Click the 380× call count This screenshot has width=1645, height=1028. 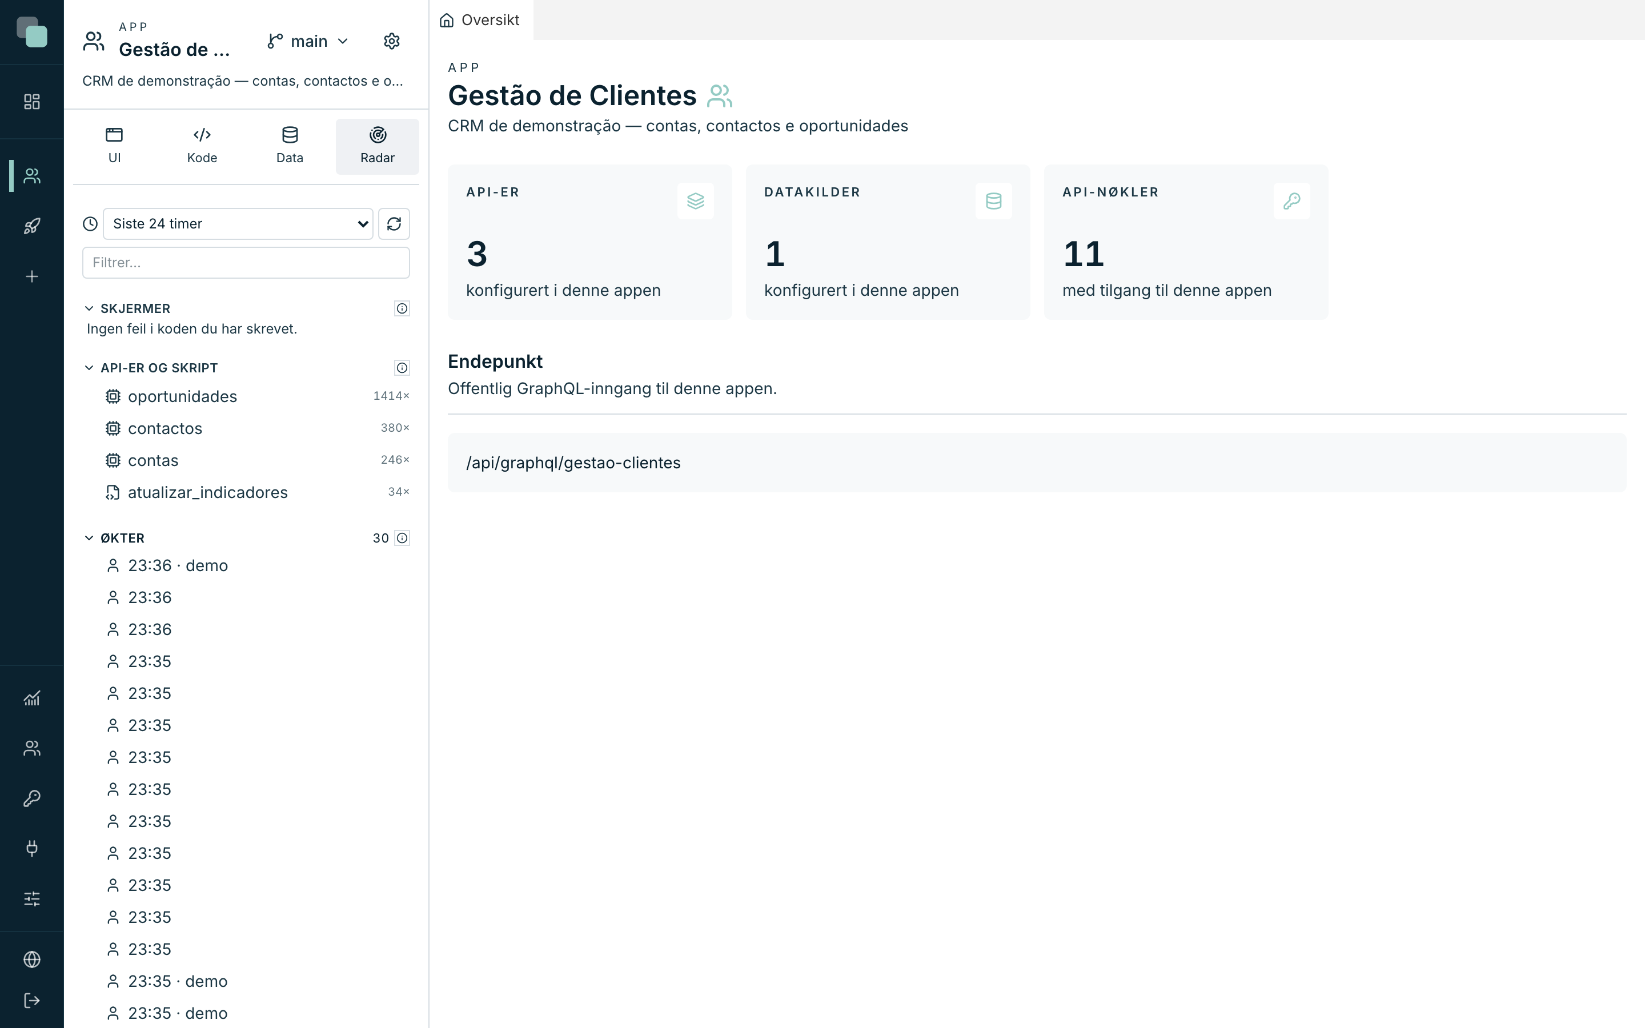tap(395, 428)
